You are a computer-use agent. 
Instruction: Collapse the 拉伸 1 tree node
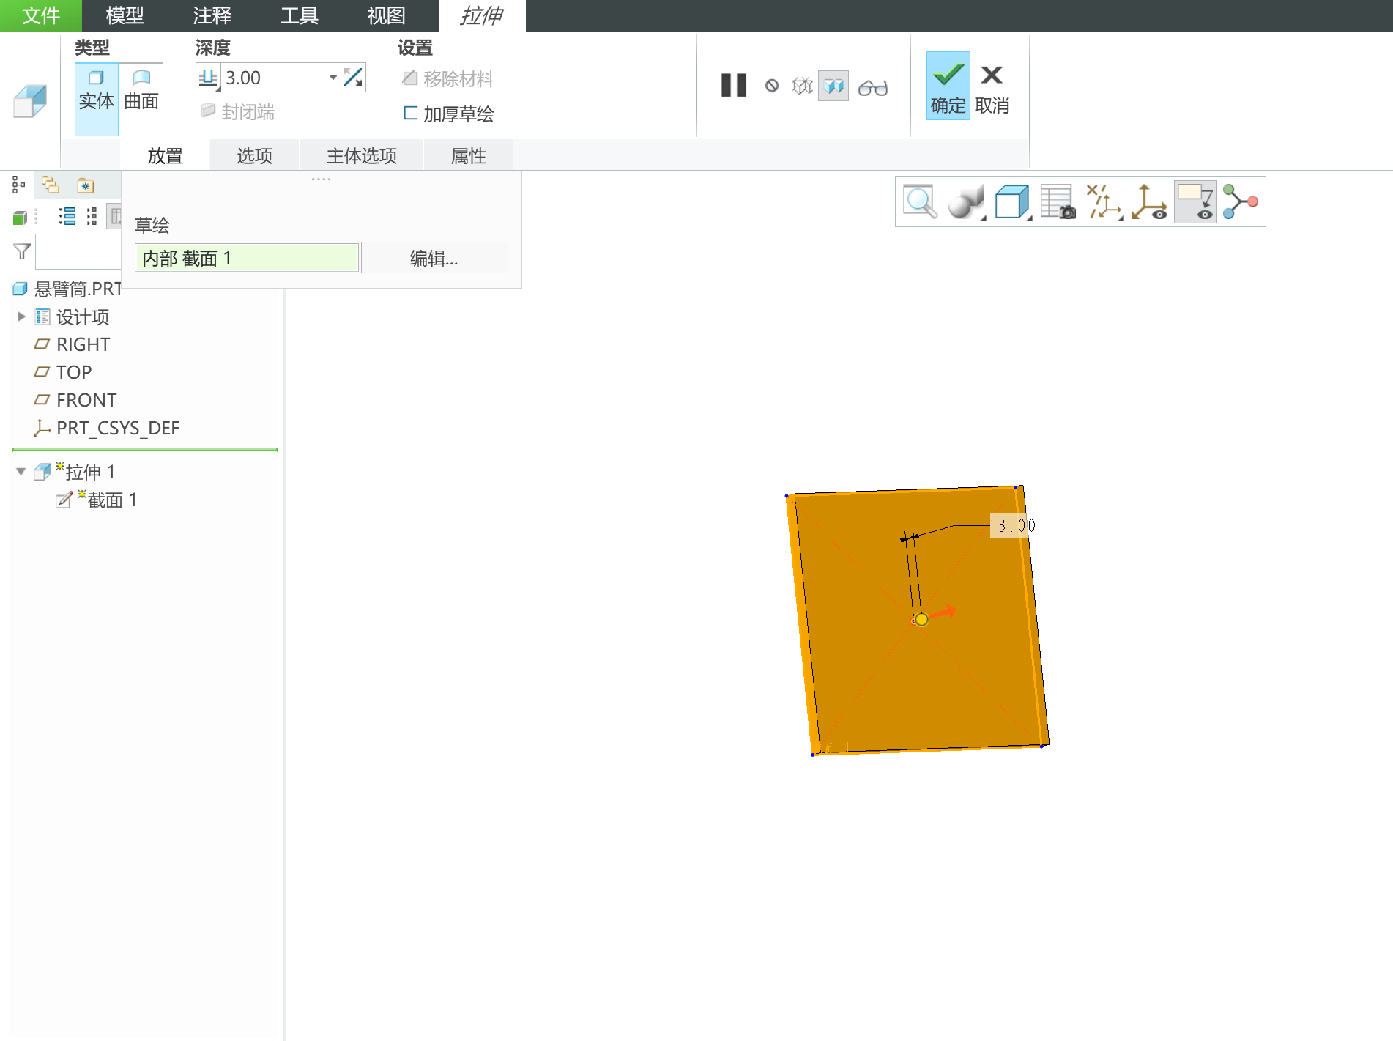21,471
